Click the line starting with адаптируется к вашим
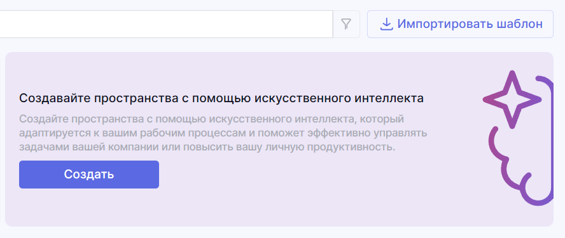 coord(223,133)
